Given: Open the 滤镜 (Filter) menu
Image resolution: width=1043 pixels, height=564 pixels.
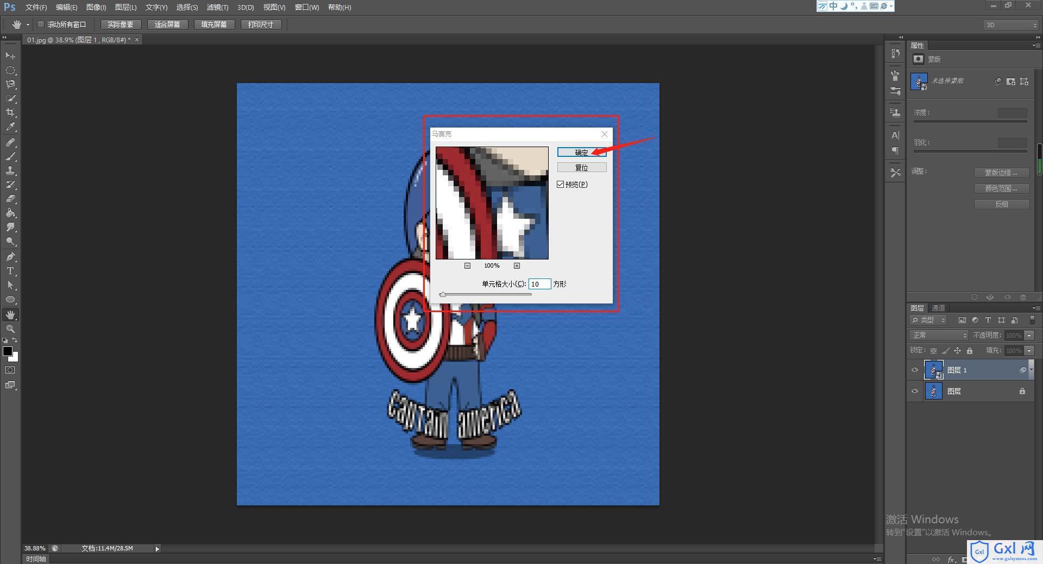Looking at the screenshot, I should [x=217, y=7].
